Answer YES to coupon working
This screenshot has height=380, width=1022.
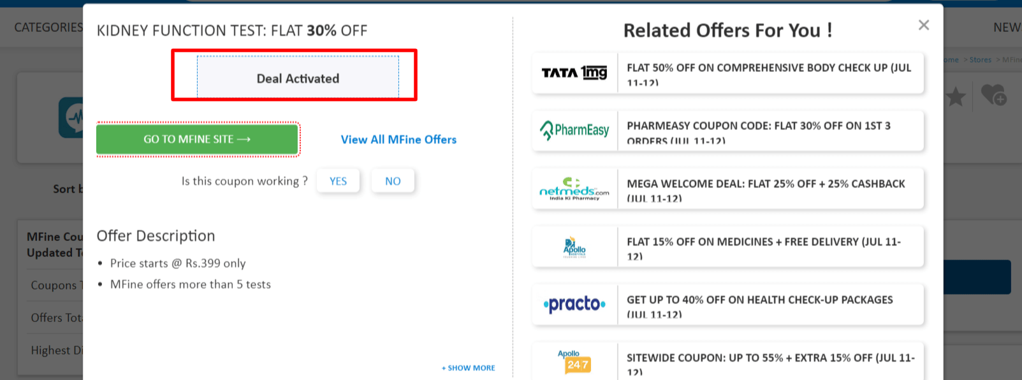338,181
